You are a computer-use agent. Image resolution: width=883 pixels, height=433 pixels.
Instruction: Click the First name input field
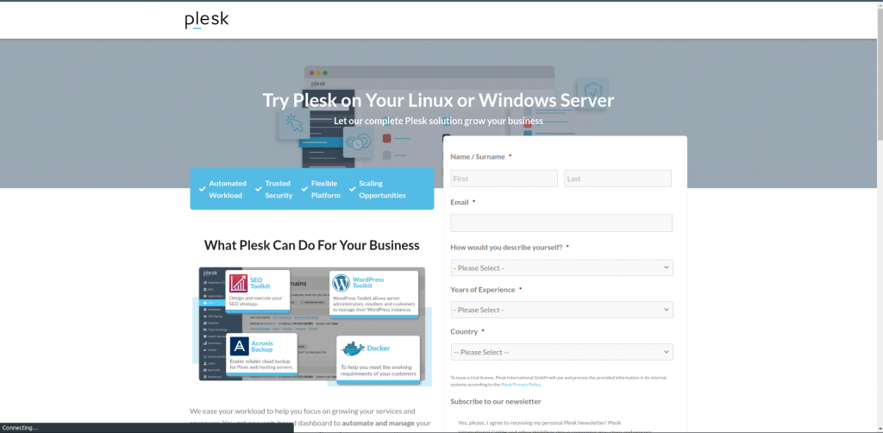(504, 179)
